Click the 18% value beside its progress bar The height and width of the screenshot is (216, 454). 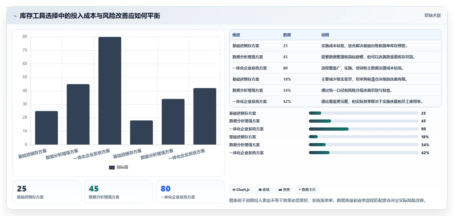coord(425,137)
